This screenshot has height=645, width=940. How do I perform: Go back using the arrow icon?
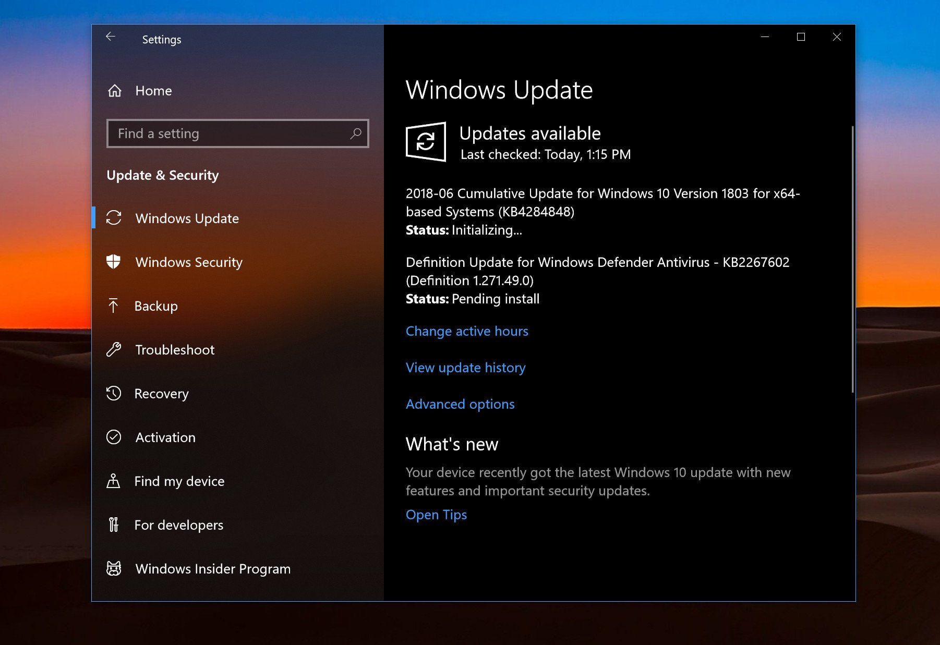(111, 36)
